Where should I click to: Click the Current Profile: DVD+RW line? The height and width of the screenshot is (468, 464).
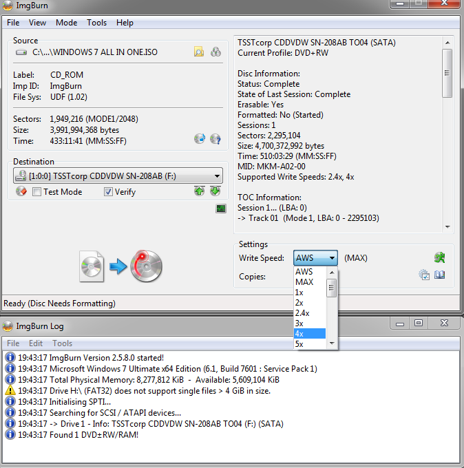pos(283,53)
